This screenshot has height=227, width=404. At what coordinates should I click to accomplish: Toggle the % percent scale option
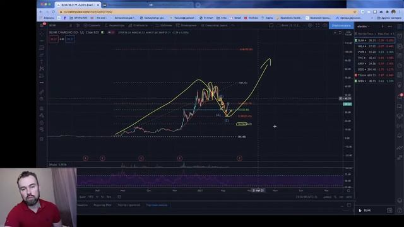coord(335,197)
